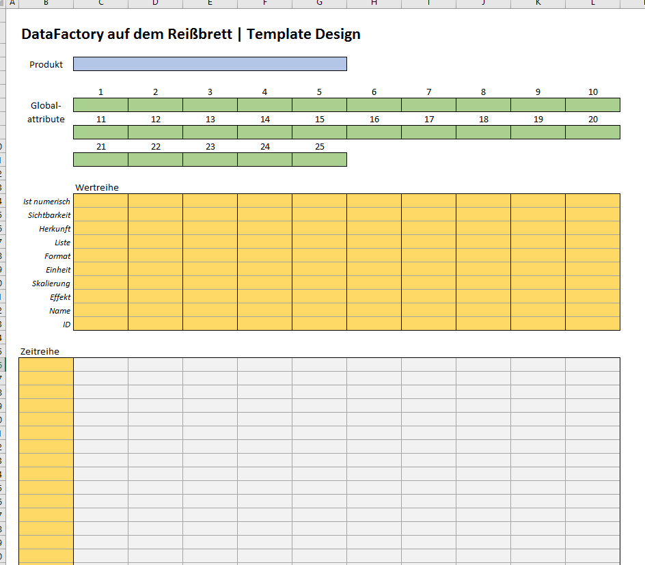This screenshot has width=645, height=565.
Task: Click first gray cell in Zeitreihe table
Action: click(x=100, y=365)
